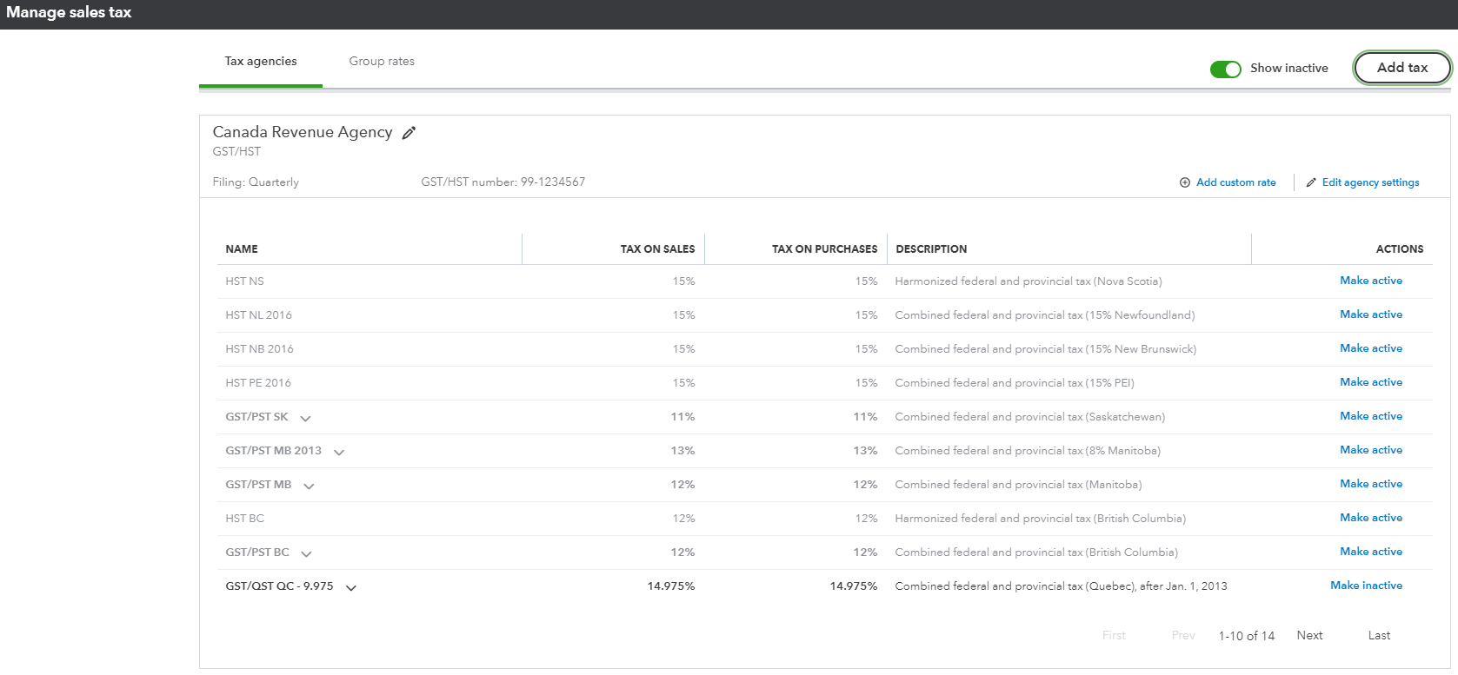Make HST NL 2016 active
This screenshot has height=675, width=1458.
[x=1371, y=314]
